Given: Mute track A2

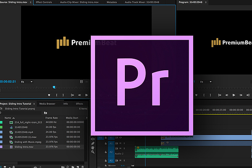Looking at the screenshot, I should point(120,149).
